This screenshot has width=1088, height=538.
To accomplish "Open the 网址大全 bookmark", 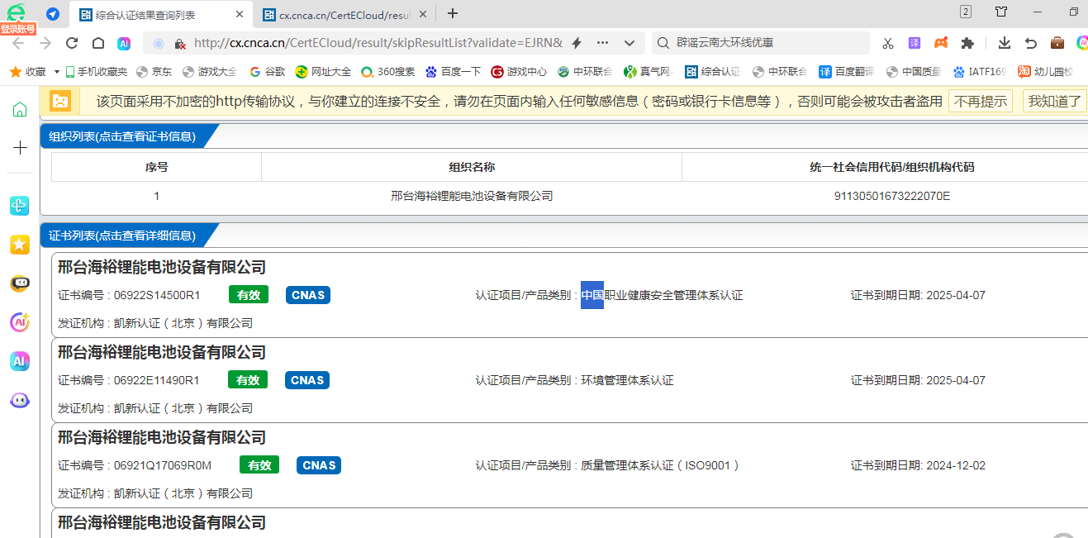I will (323, 72).
